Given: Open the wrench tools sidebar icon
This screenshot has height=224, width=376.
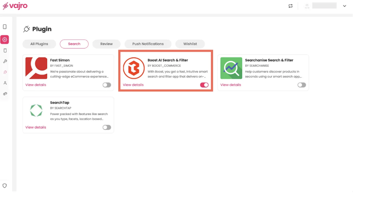Looking at the screenshot, I should 5,61.
